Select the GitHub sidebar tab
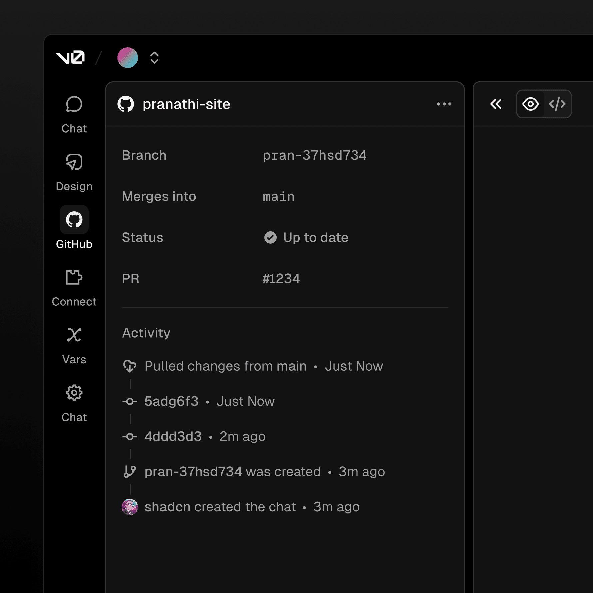The height and width of the screenshot is (593, 593). click(74, 220)
